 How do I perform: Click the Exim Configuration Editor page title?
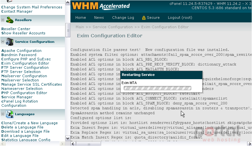click(110, 36)
